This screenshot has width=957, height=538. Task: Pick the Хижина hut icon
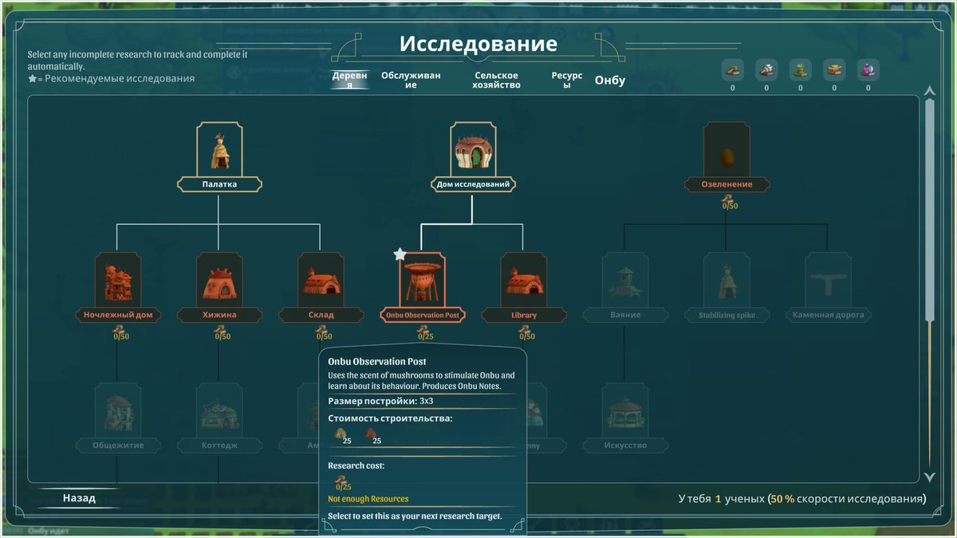(219, 281)
